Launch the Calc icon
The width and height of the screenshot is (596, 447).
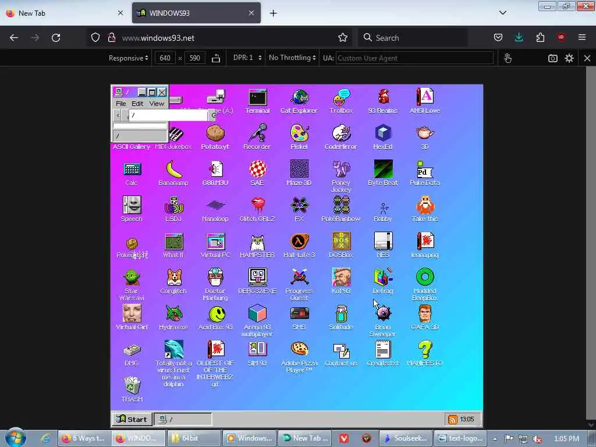tap(132, 173)
